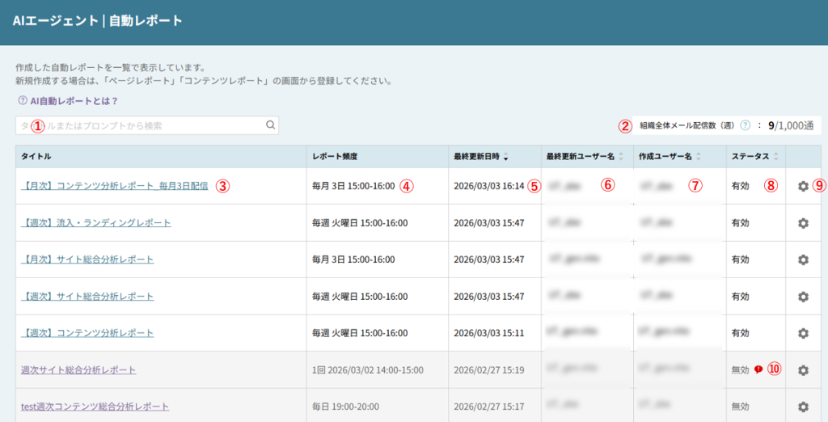The height and width of the screenshot is (422, 828).
Task: Click gear icon for test週次コンテンツ総合分析レポート
Action: click(802, 407)
